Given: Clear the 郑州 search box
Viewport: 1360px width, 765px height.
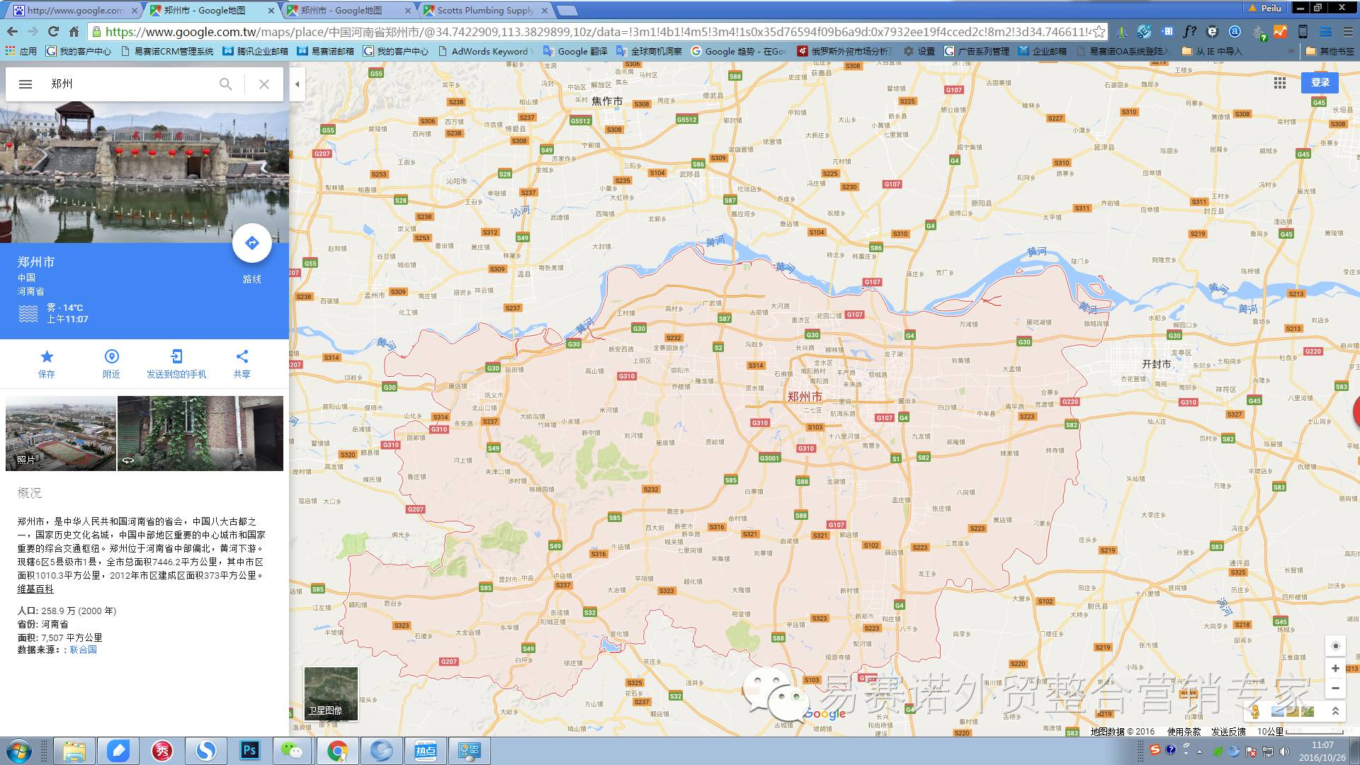Looking at the screenshot, I should pyautogui.click(x=264, y=84).
